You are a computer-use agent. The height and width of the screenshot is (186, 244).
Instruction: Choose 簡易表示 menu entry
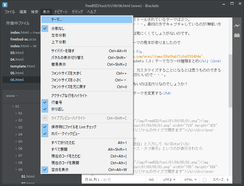point(87,64)
